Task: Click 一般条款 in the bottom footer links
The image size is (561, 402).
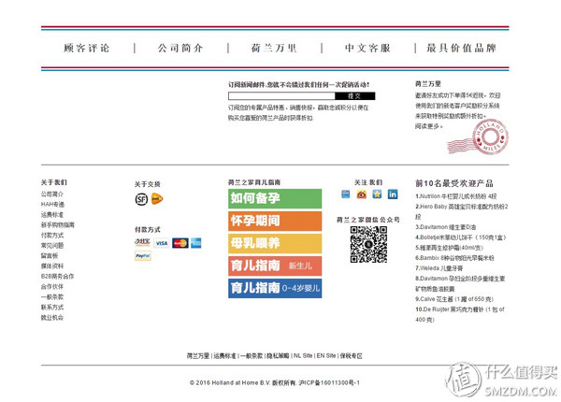Action: coord(252,356)
